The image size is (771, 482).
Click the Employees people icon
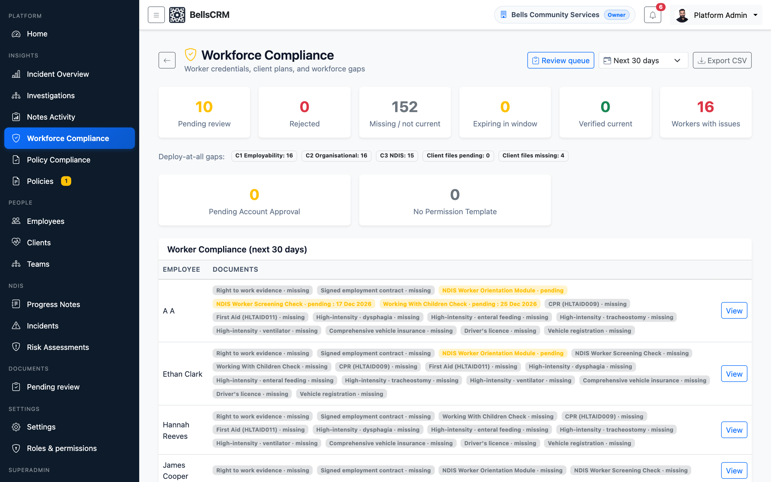[16, 221]
